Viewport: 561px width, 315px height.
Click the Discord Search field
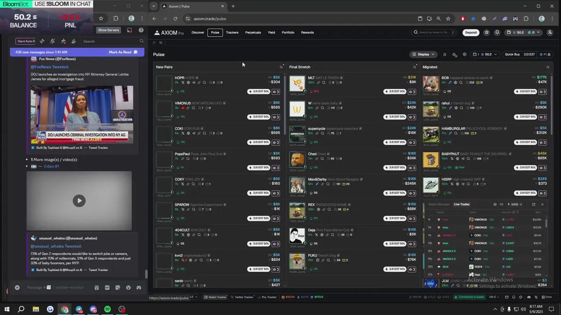pos(114,41)
